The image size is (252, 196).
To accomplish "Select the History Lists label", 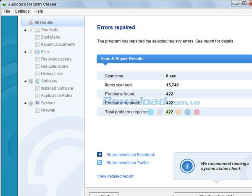I will tap(52, 74).
